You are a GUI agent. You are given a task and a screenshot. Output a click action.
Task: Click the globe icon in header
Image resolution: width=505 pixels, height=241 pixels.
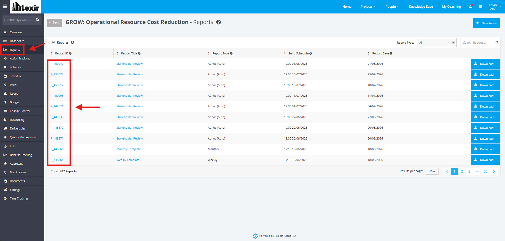click(x=480, y=7)
